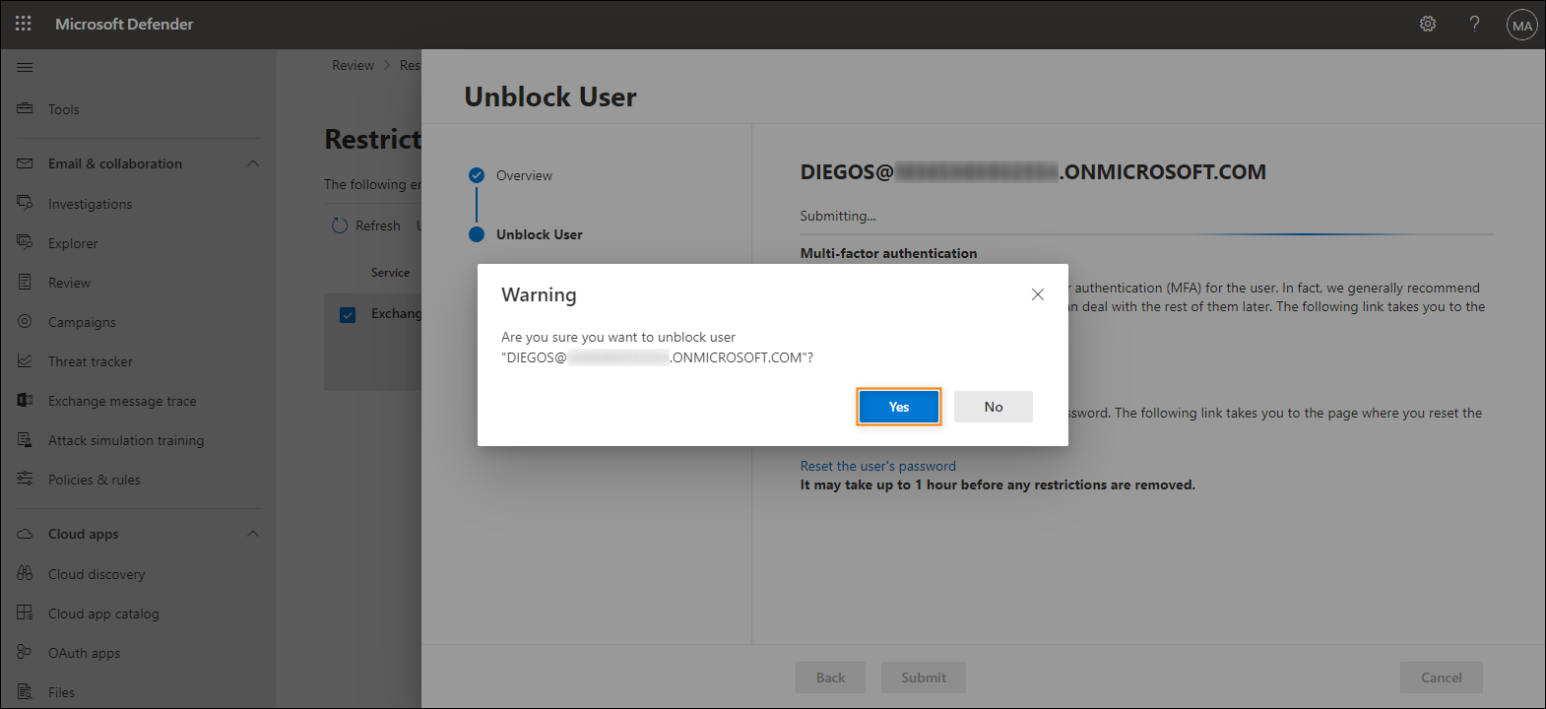This screenshot has width=1546, height=709.
Task: Click the Campaigns target icon
Action: coord(25,321)
